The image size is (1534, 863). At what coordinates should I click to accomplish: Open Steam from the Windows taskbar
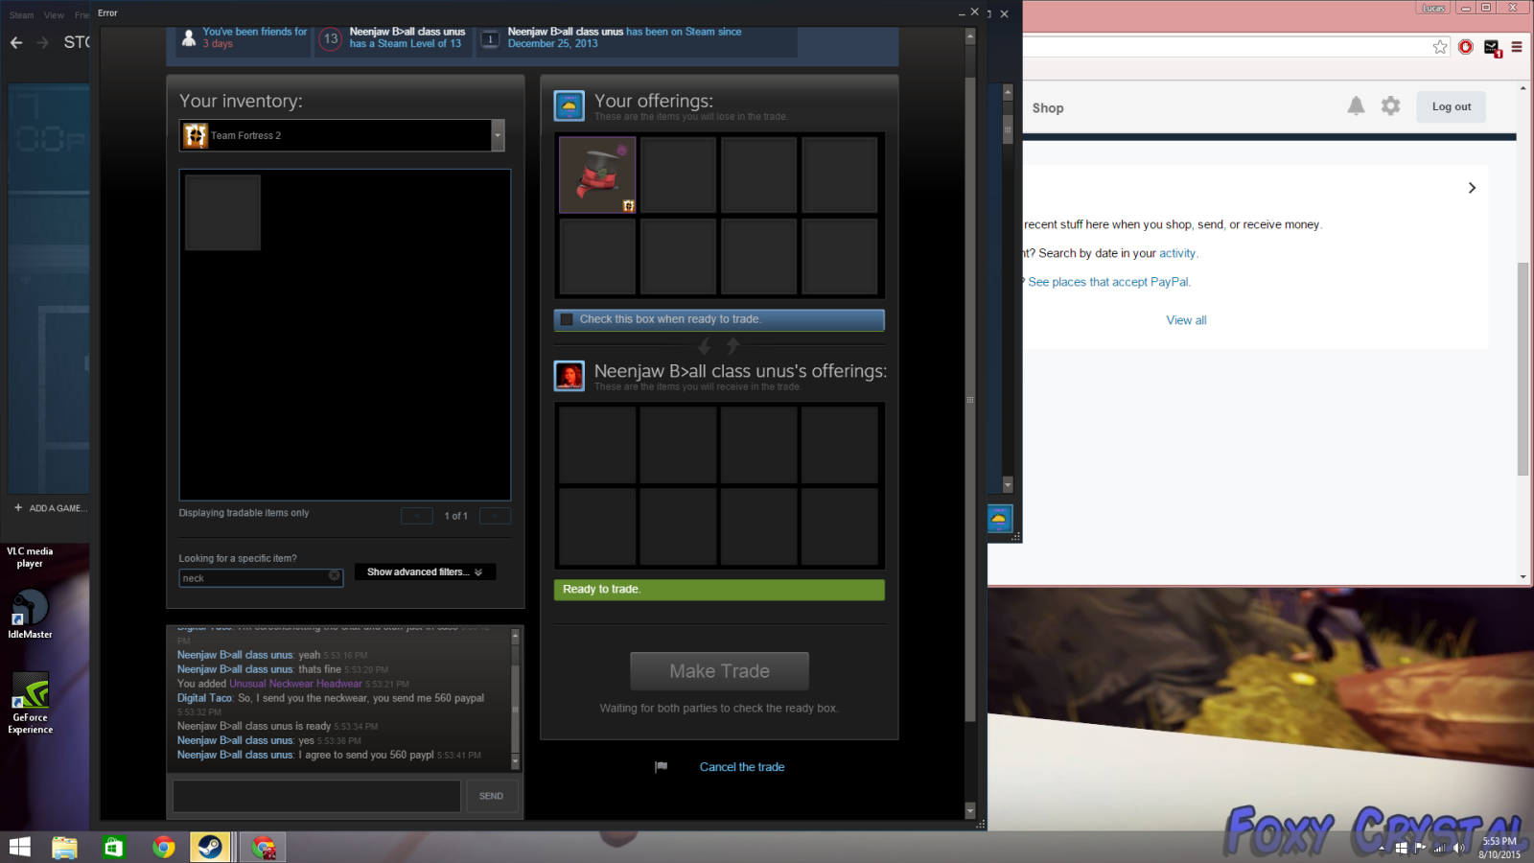pyautogui.click(x=210, y=847)
